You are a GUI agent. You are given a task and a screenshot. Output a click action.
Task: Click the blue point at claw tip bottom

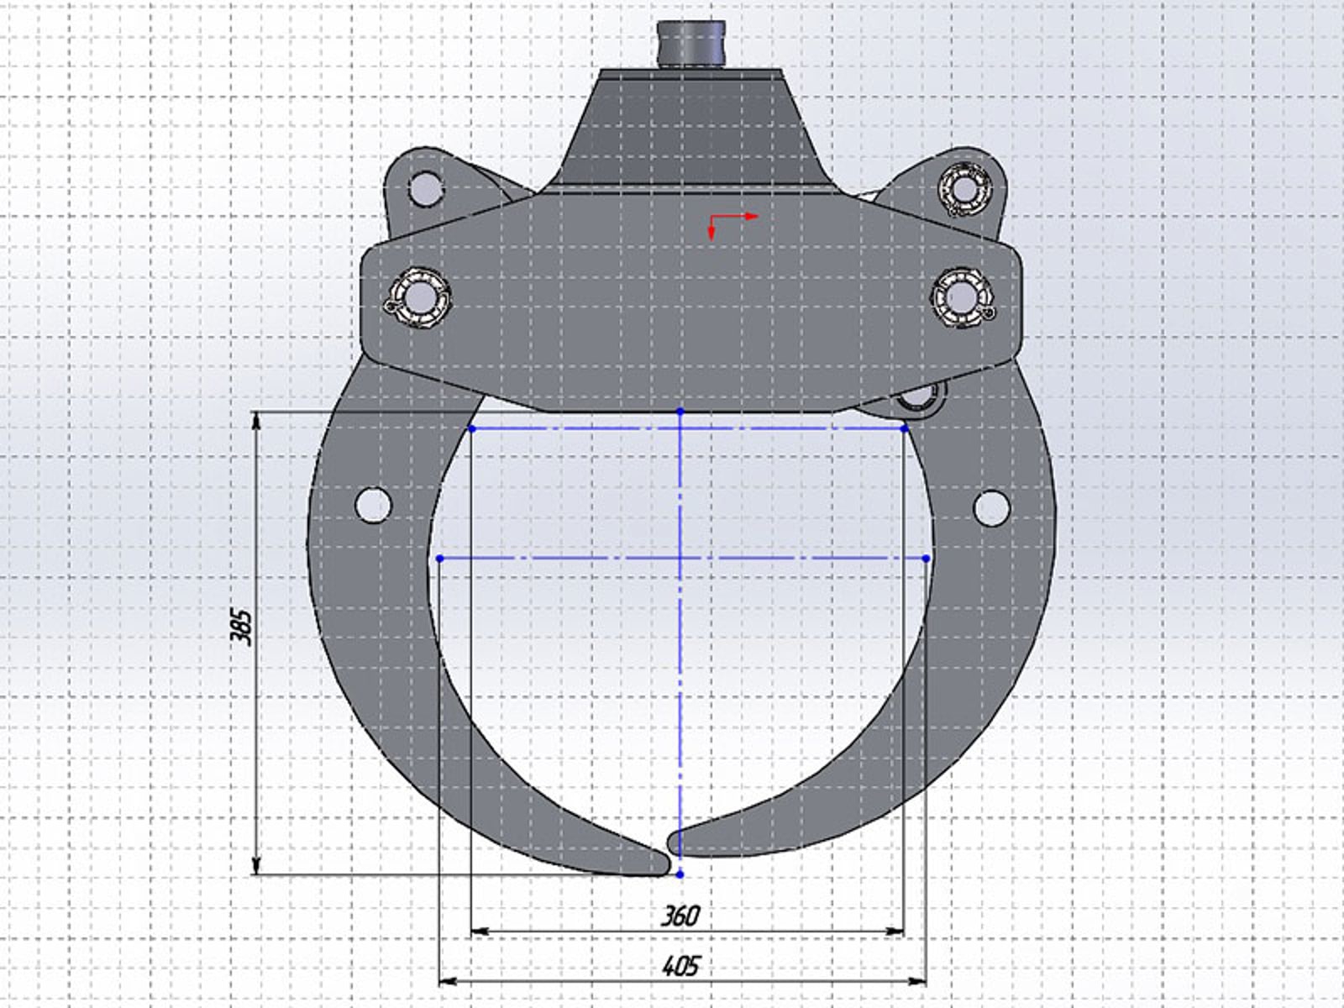680,874
